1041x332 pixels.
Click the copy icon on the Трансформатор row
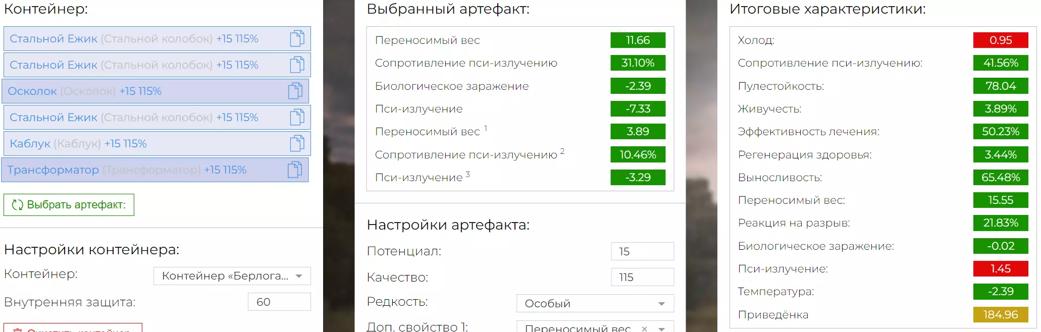pos(295,170)
